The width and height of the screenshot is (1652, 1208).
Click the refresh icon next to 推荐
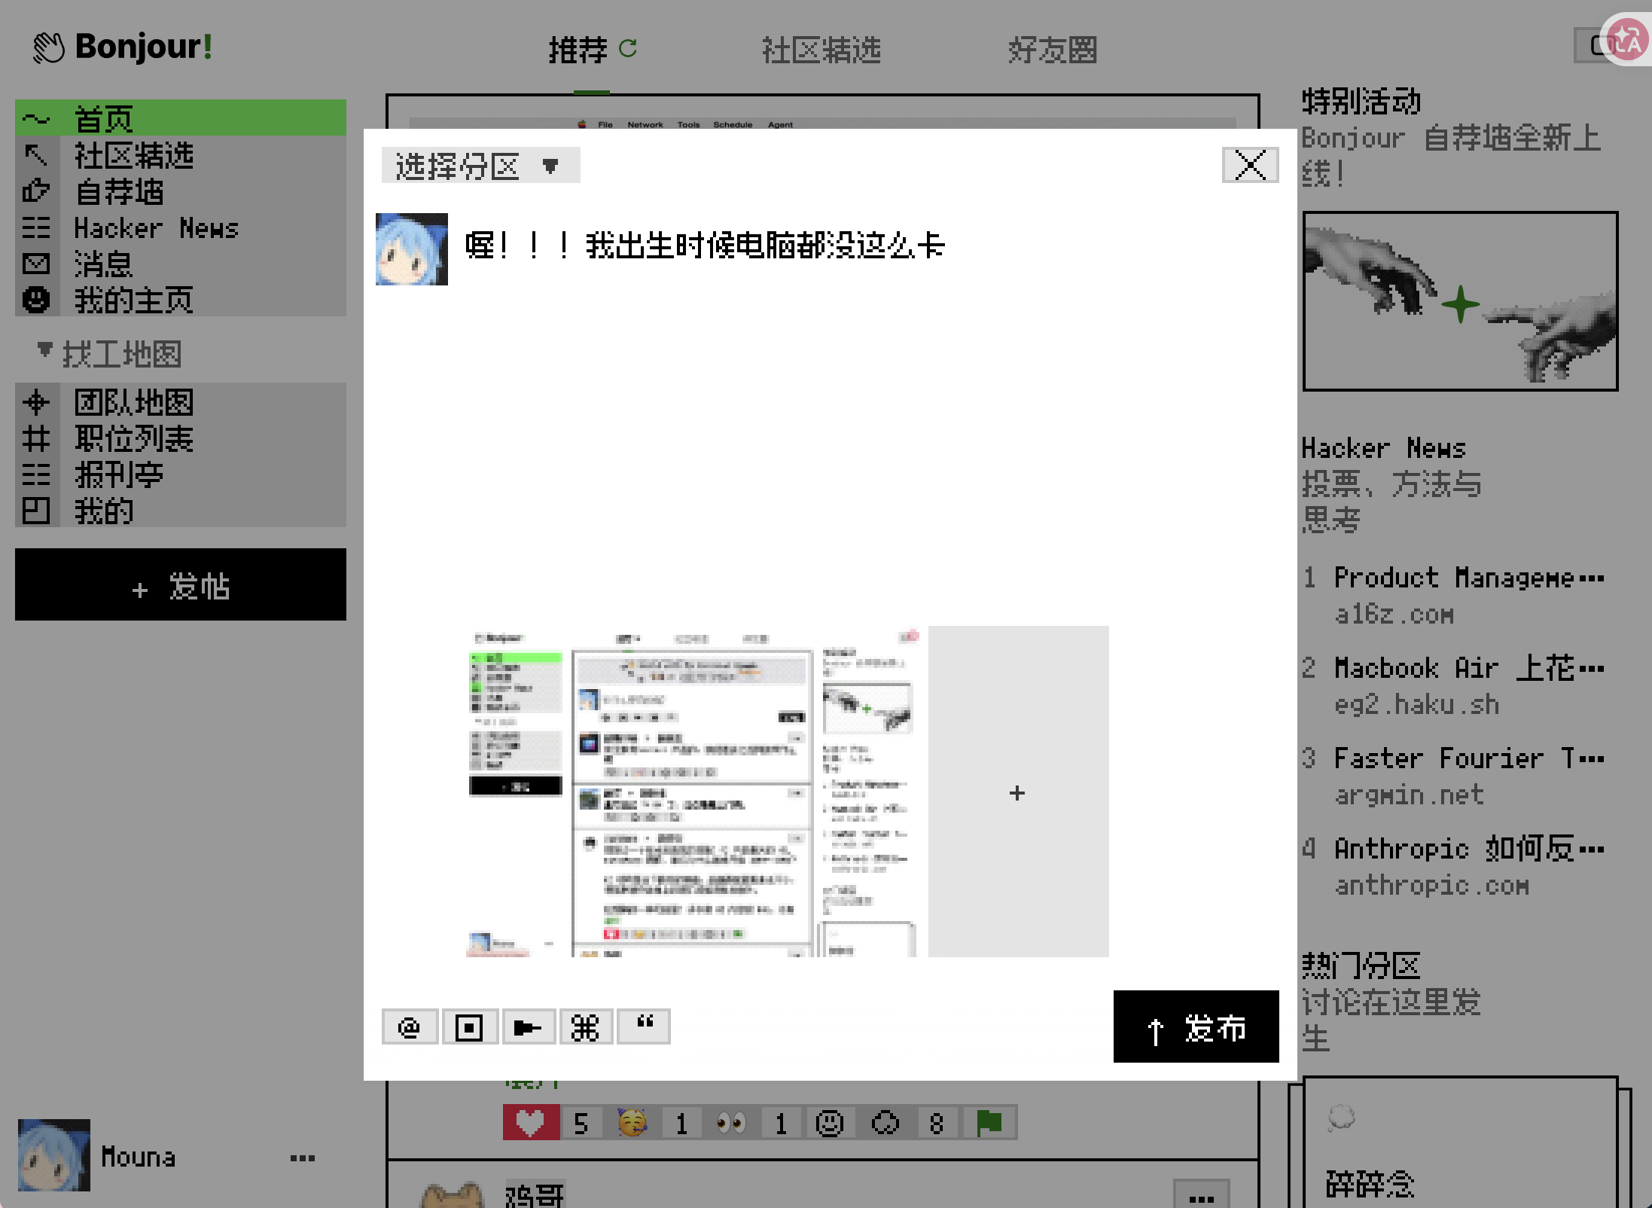pos(627,49)
